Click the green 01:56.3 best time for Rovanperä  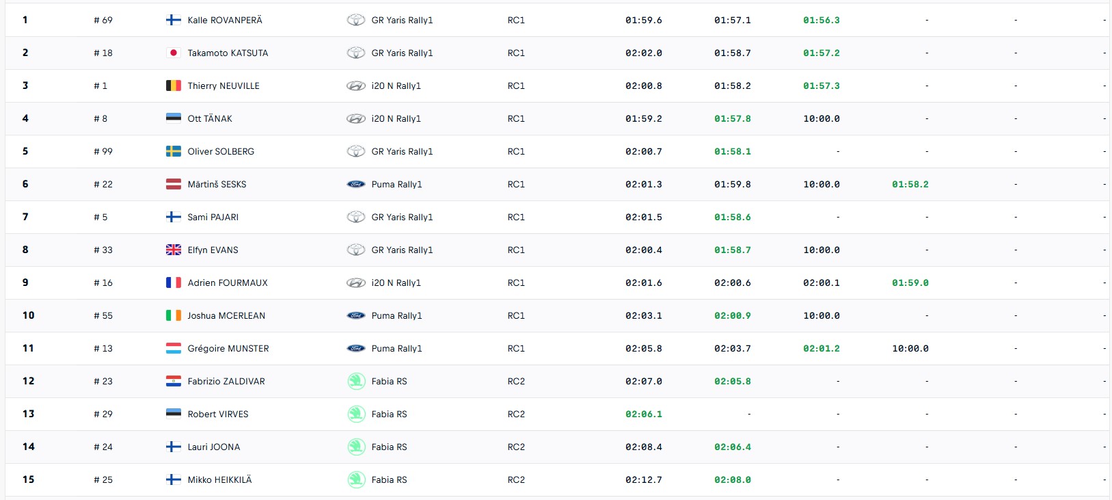click(822, 20)
